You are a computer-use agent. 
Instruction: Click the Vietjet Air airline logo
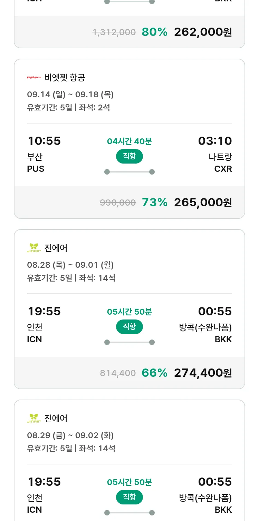coord(34,78)
